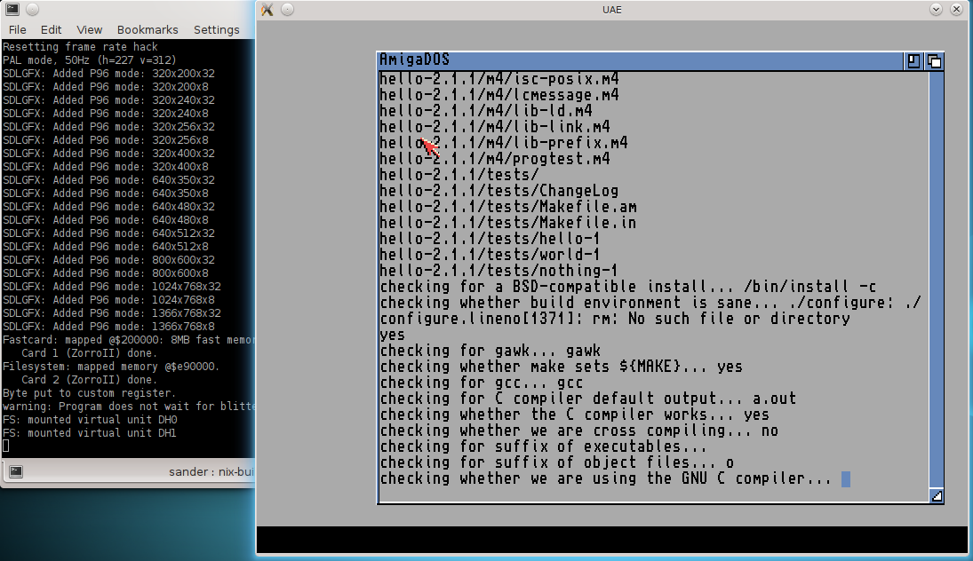Click line 'hello-2.1.1/m4/lib-ld.m4'
The width and height of the screenshot is (973, 561).
[486, 111]
